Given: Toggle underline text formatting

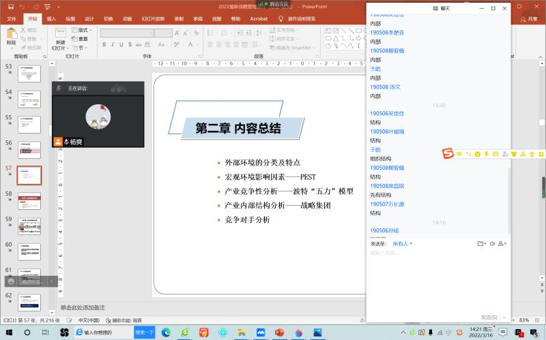Looking at the screenshot, I should point(121,44).
